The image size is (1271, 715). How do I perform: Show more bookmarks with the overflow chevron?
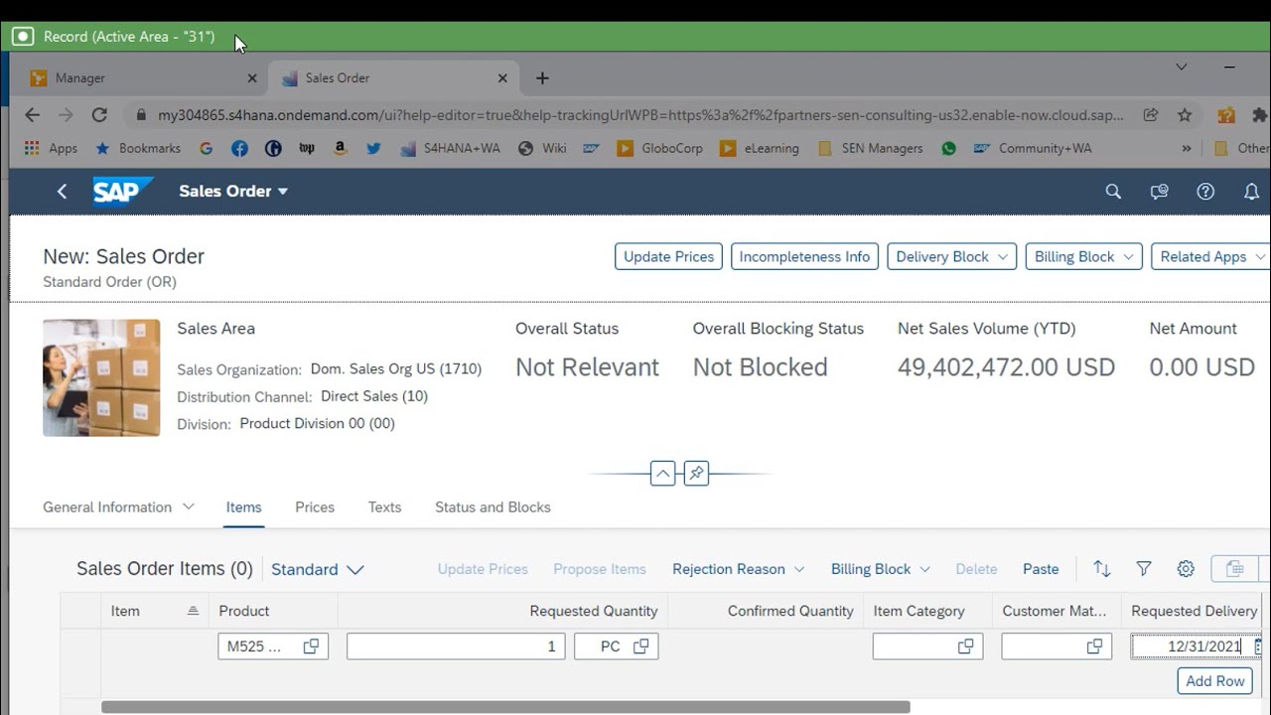click(1186, 148)
